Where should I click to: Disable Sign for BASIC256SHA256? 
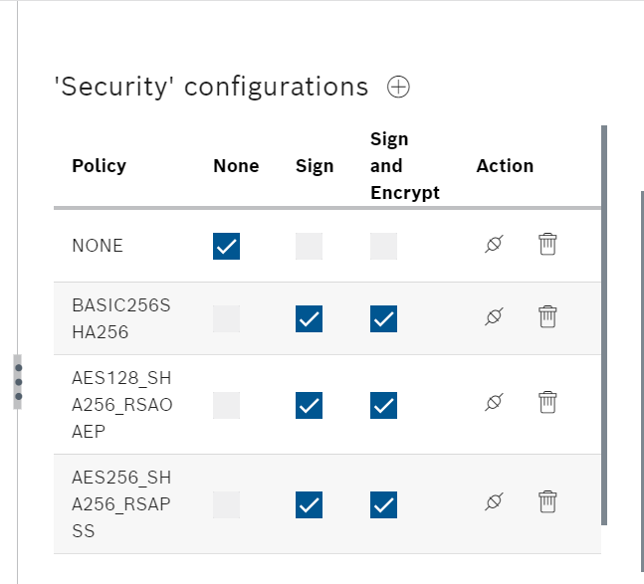coord(309,319)
